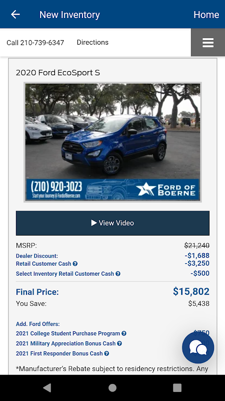Tap help icon beside Select Inventory Retail Customer Cash
The image size is (225, 401).
(x=118, y=274)
